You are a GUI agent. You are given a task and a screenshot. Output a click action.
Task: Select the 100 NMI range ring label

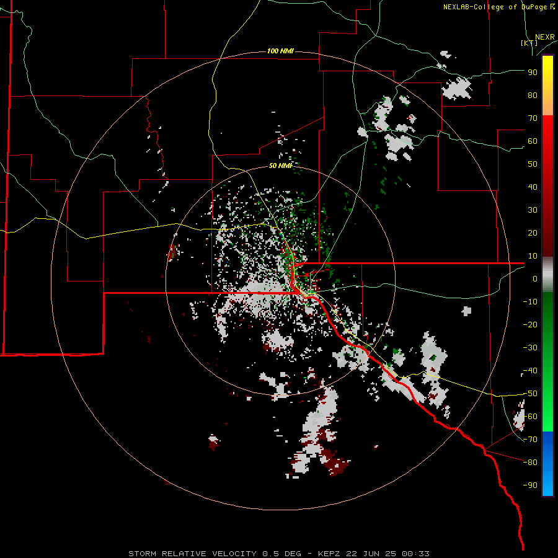280,51
